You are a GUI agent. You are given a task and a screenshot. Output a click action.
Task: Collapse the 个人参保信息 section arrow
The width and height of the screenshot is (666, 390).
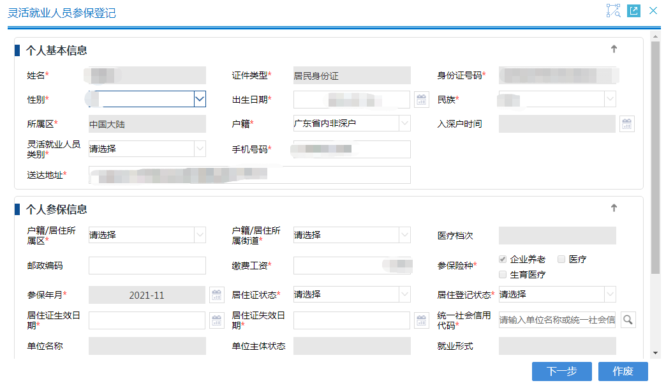[x=614, y=207]
